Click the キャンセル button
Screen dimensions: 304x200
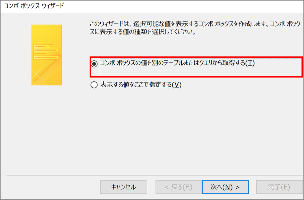124,187
